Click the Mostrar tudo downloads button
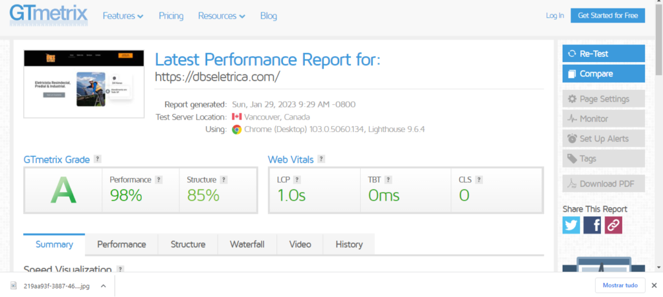 pyautogui.click(x=620, y=285)
